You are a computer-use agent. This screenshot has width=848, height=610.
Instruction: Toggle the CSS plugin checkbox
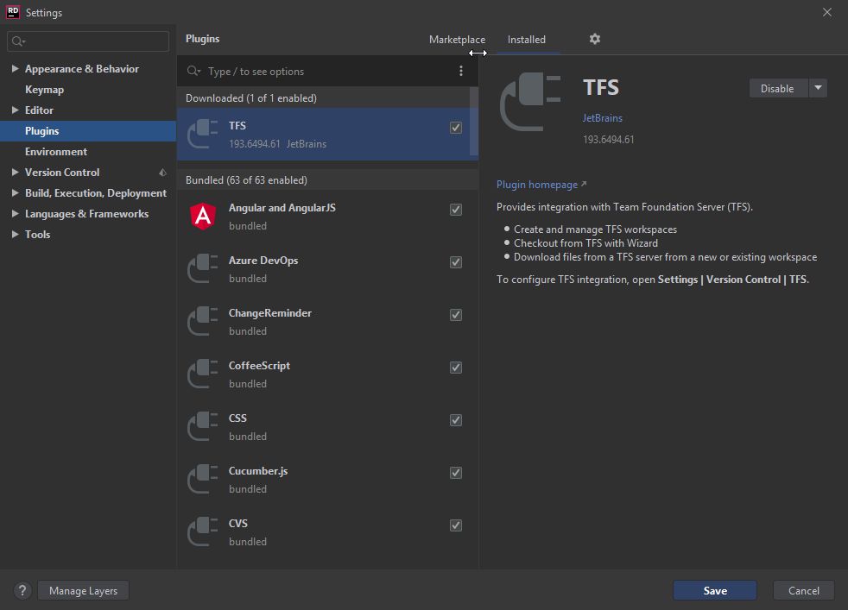[x=456, y=420]
